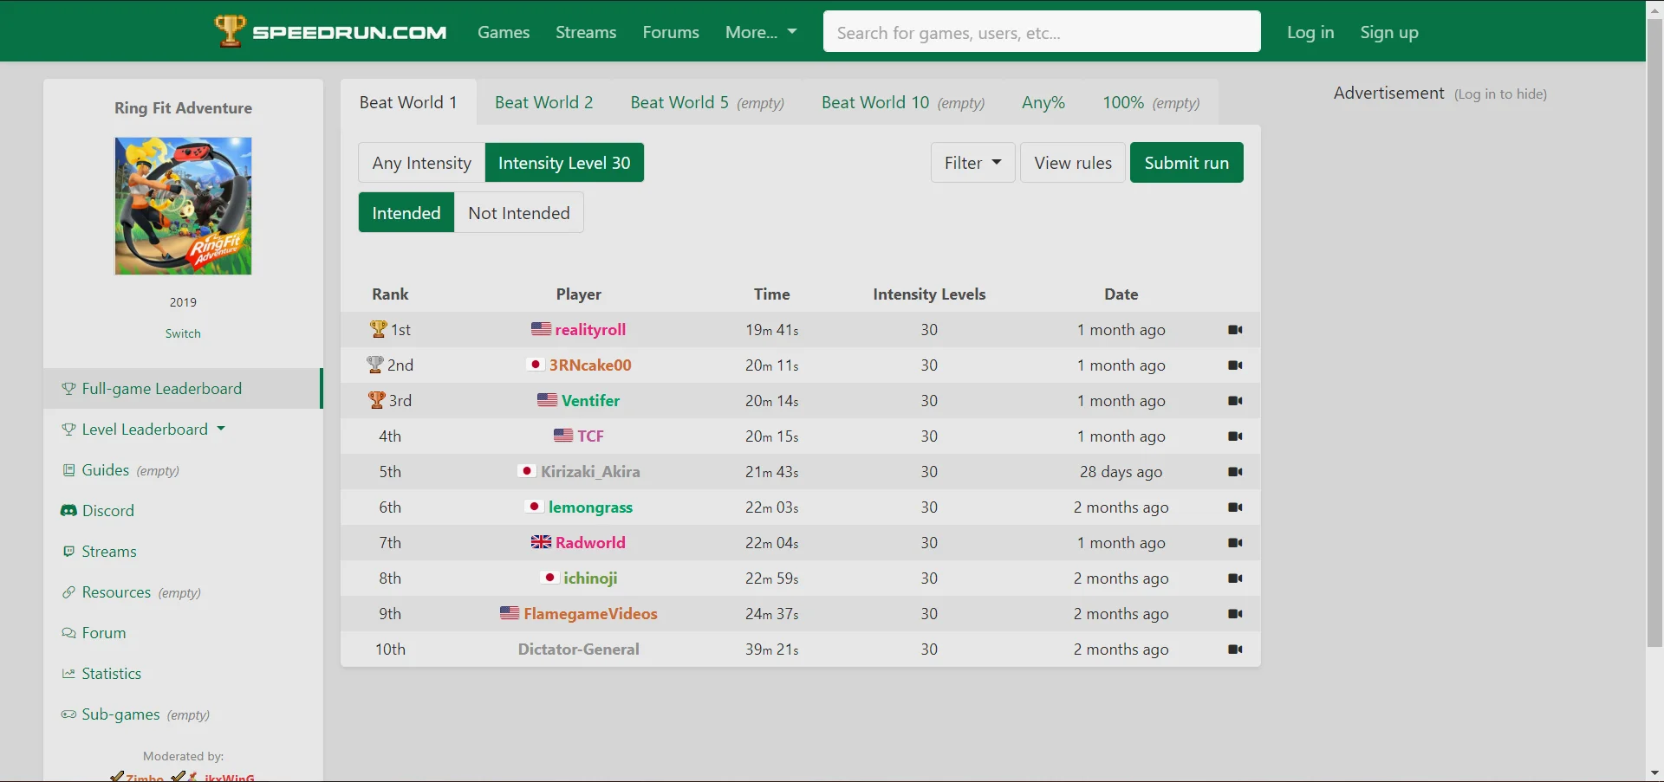
Task: Click the Submit run button
Action: click(1186, 163)
